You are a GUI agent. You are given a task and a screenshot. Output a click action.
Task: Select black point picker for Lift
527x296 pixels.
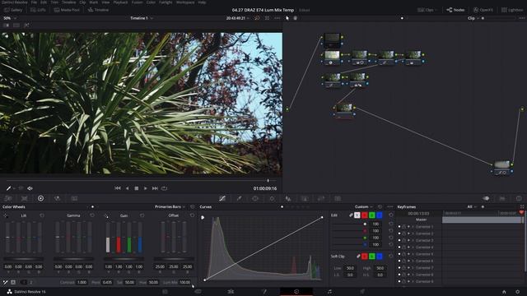click(6, 215)
